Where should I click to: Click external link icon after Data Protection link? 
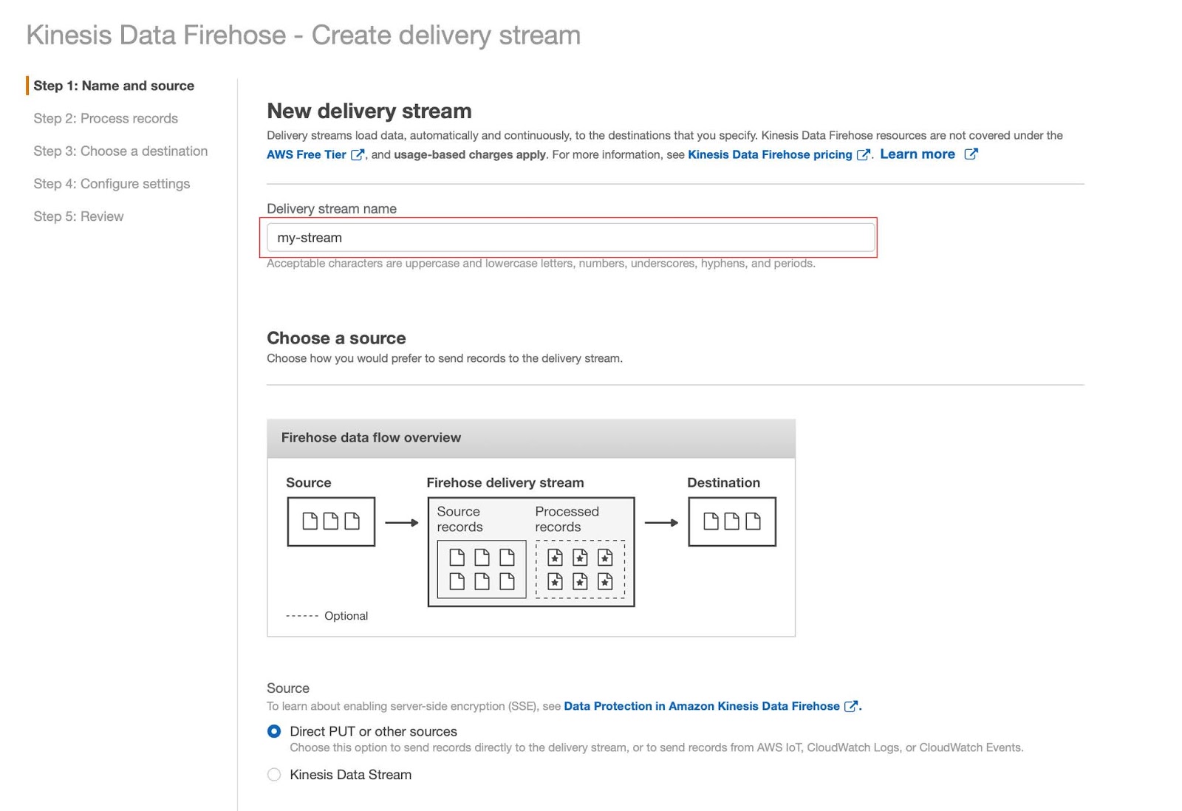point(851,706)
